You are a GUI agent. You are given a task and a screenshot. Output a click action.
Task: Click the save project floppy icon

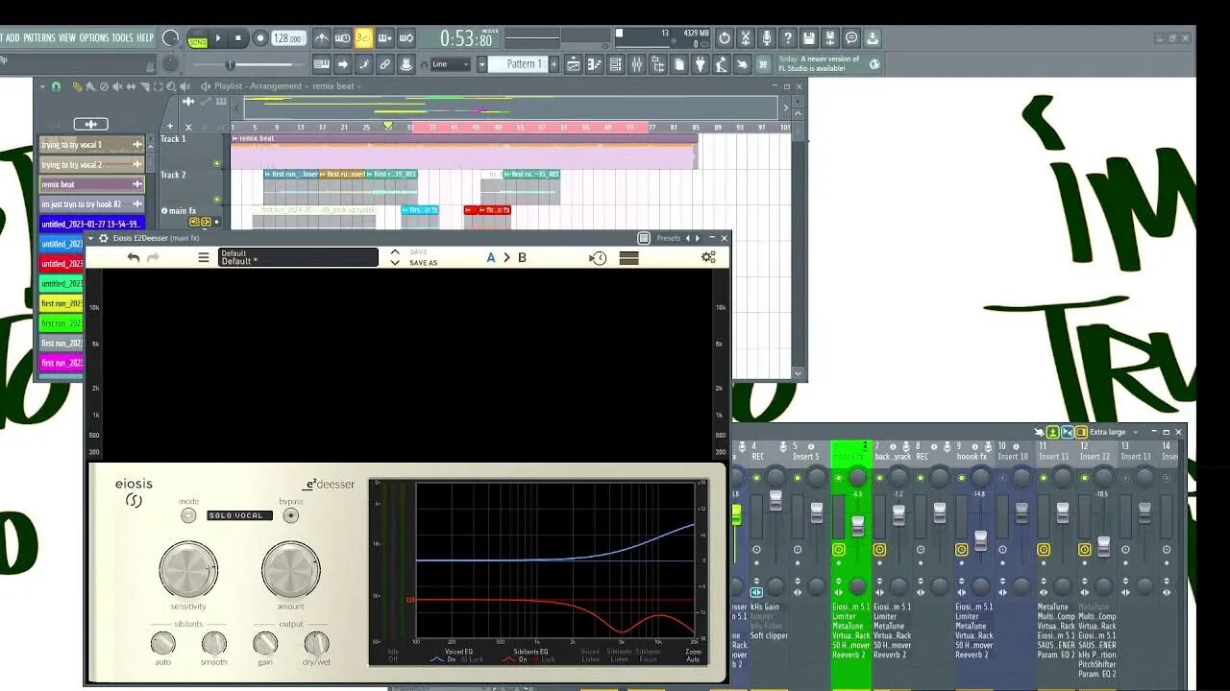[x=809, y=38]
